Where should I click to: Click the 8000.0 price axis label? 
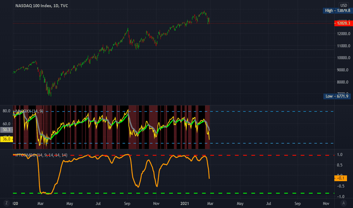(x=343, y=82)
